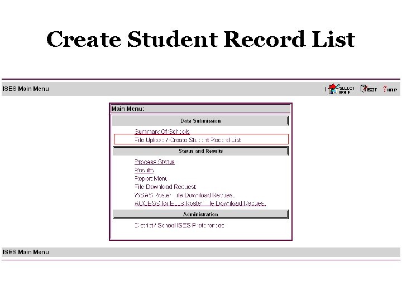This screenshot has height=301, width=402.
Task: Click the top ISES Main Menu bar label
Action: coord(26,89)
